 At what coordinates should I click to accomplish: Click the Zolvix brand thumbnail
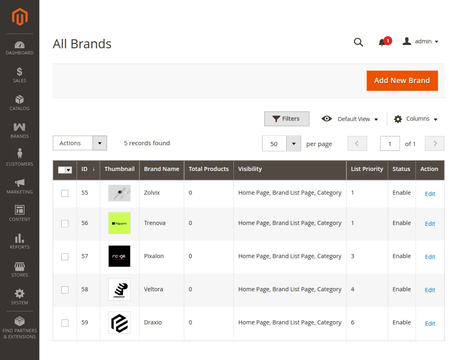pyautogui.click(x=119, y=193)
